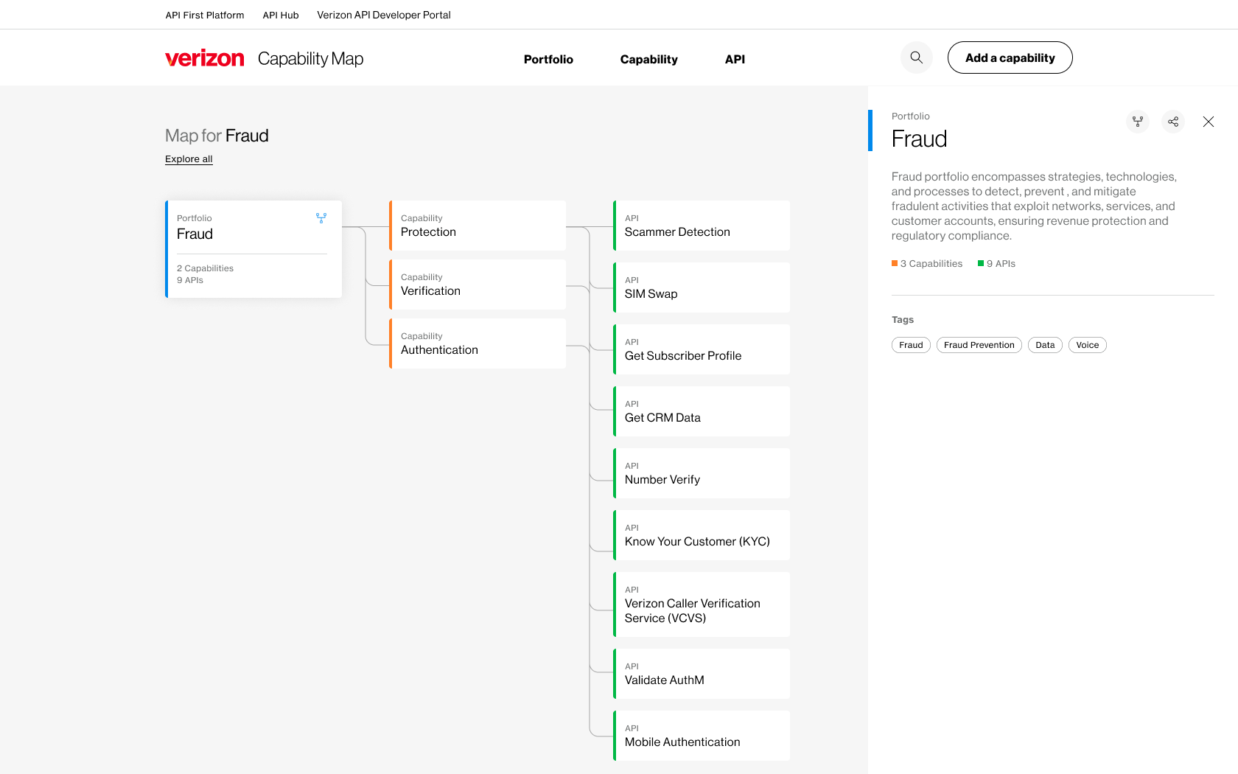
Task: Click the share icon in Fraud side panel
Action: coord(1173,122)
